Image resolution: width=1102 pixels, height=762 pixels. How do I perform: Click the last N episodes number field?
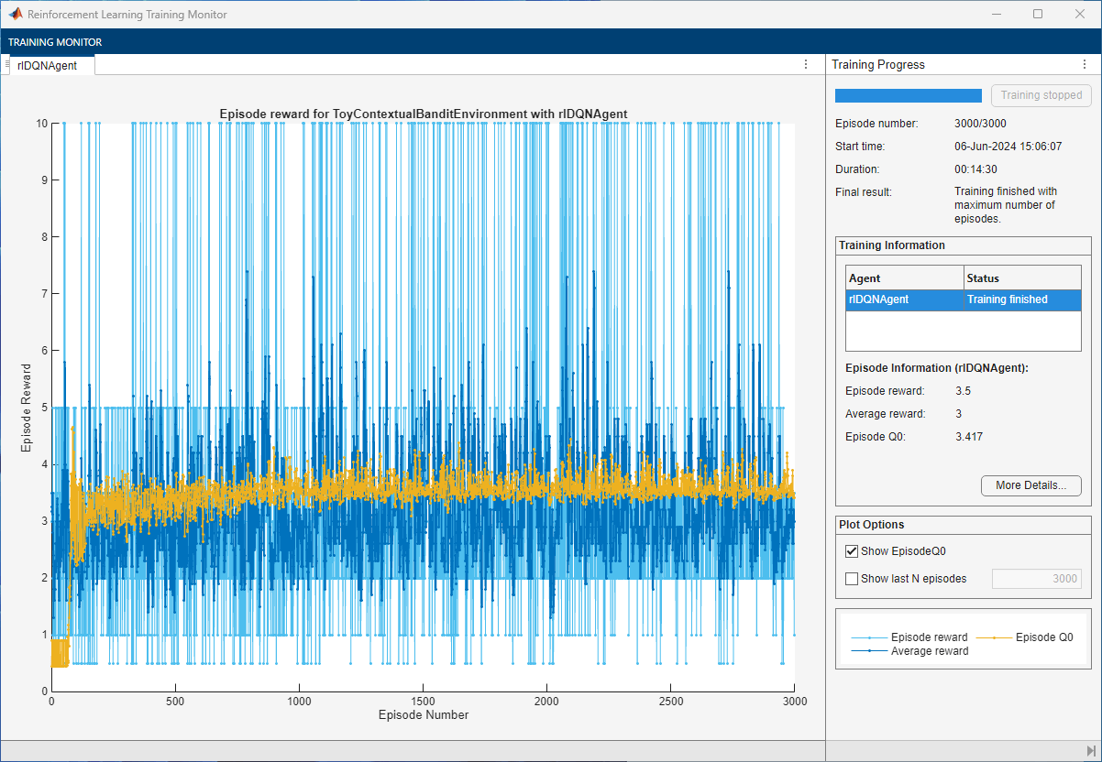[x=1036, y=579]
